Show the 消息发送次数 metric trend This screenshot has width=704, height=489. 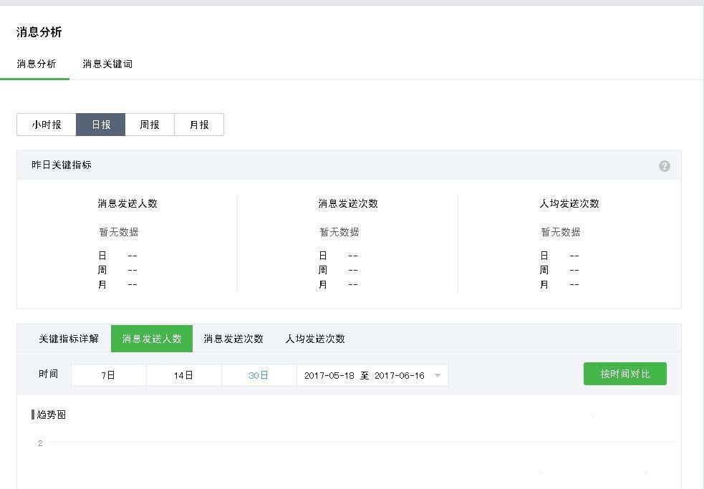coord(233,339)
